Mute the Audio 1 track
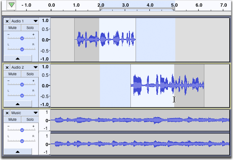This screenshot has height=160, width=233. pos(12,28)
